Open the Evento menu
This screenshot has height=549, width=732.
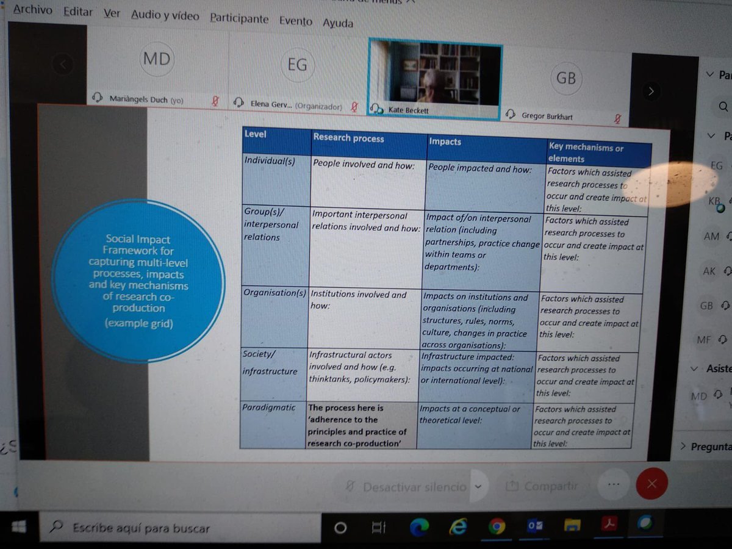[x=296, y=20]
